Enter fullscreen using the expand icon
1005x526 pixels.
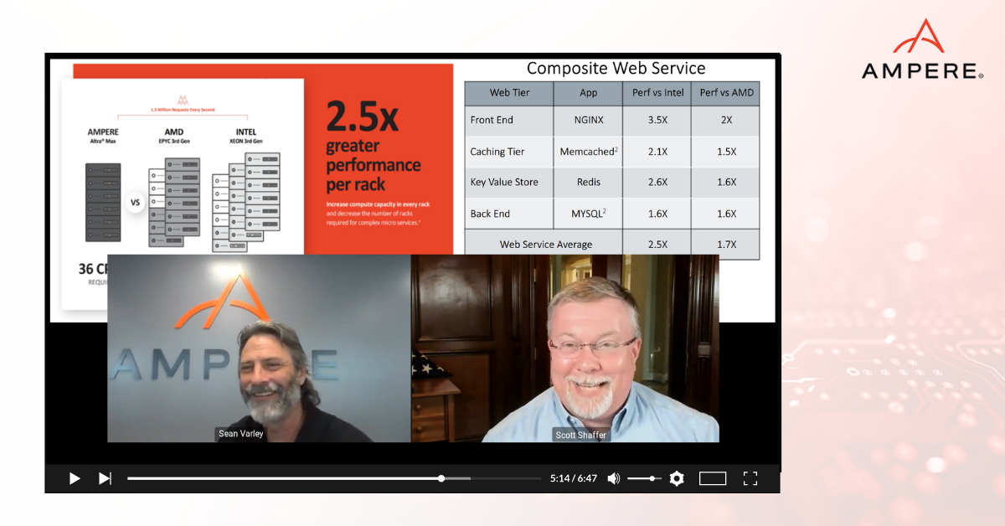(750, 478)
